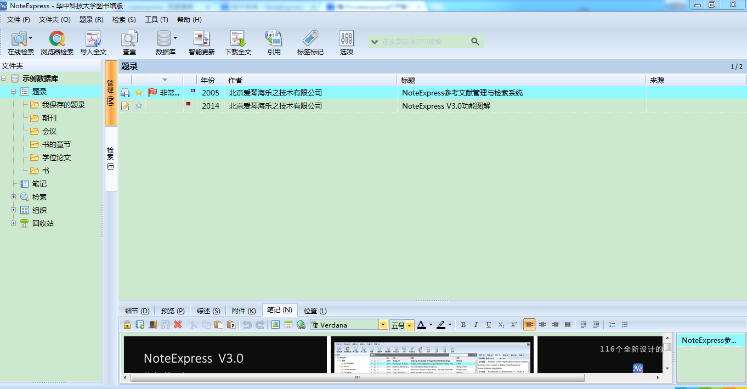Click the 导入全文 import full text icon
The width and height of the screenshot is (747, 389).
click(93, 43)
